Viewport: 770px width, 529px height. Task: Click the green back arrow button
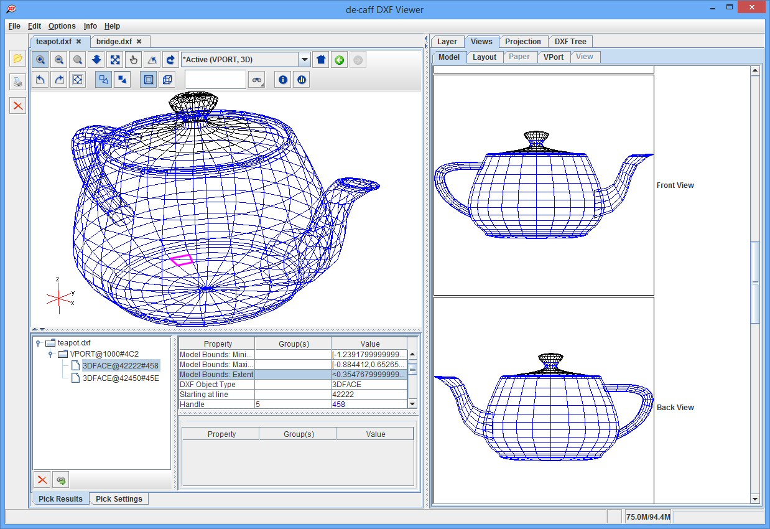339,60
